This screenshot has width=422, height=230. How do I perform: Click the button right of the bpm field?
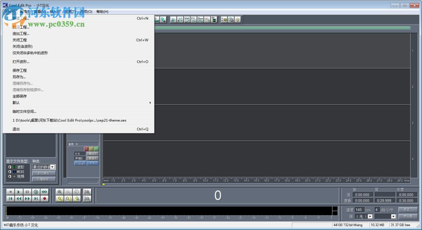click(408, 210)
